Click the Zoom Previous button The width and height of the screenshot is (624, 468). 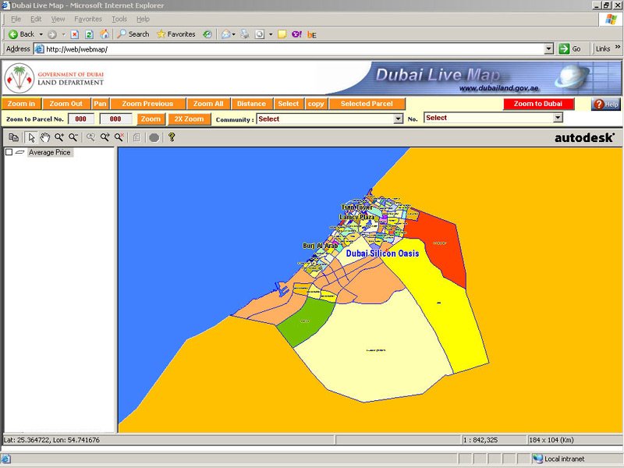(x=147, y=104)
